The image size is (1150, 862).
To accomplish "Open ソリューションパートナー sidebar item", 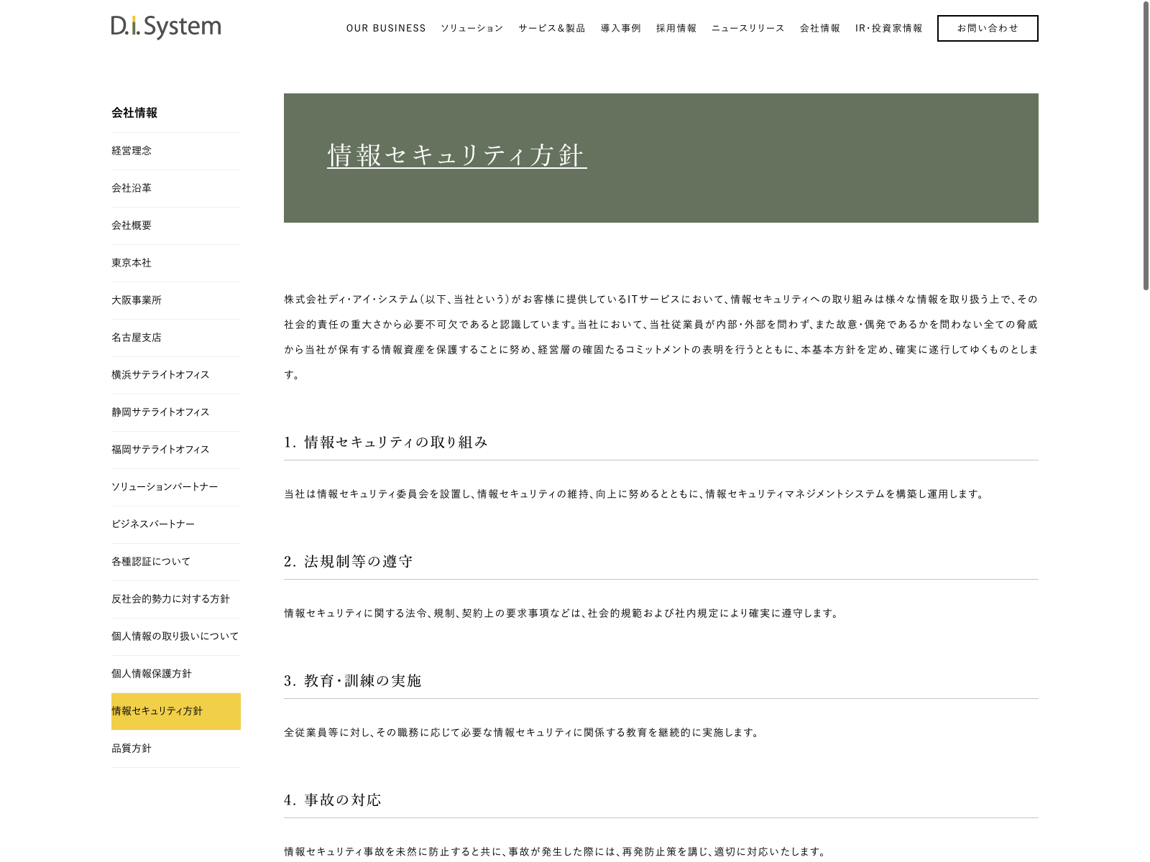I will 165,487.
